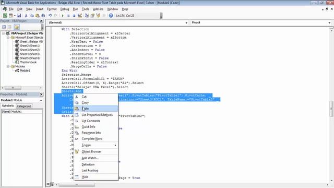Click the Redo icon in the toolbar
Screen dimensions: 334x188
[56, 16]
